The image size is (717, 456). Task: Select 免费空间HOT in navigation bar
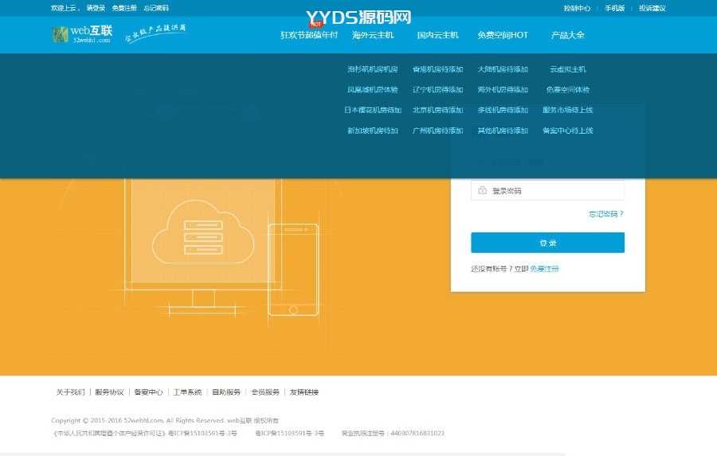[x=503, y=35]
